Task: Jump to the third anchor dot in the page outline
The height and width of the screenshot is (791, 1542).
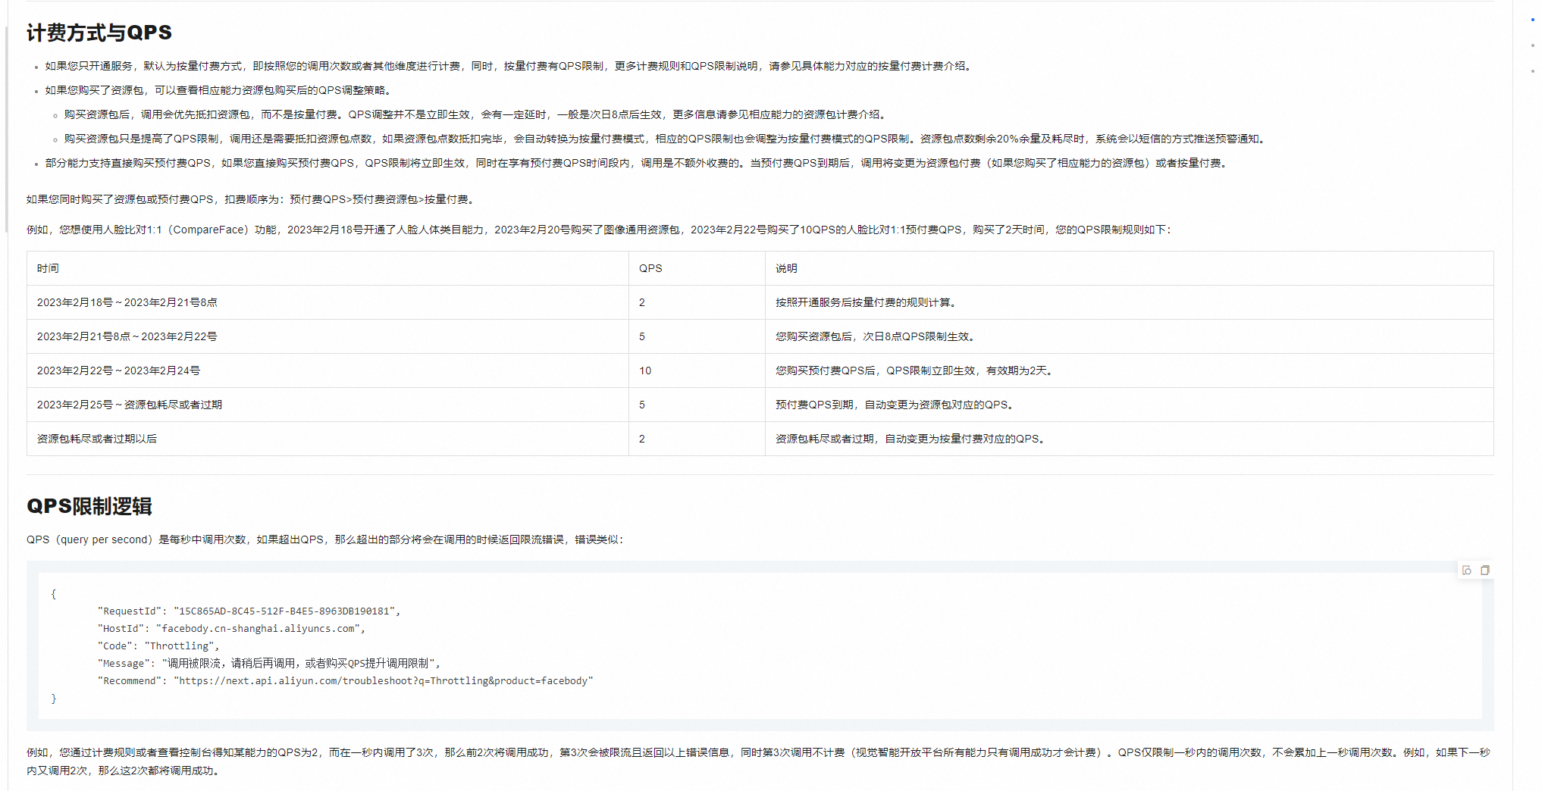Action: click(x=1533, y=71)
